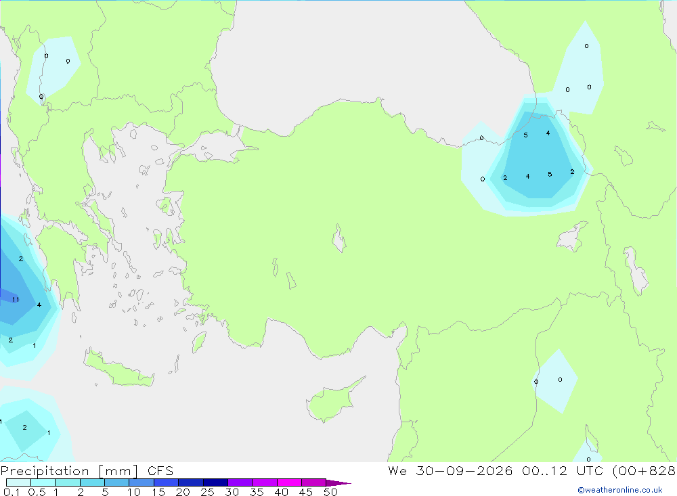Click the 0.1 mm legend color swatch
This screenshot has height=496, width=677.
[x=18, y=482]
